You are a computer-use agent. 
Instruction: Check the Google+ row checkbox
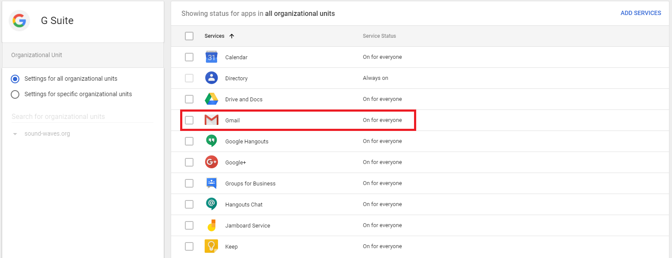pos(189,162)
